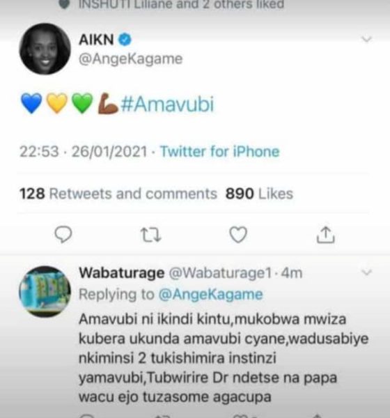View the 128 Retweets and comments
Viewport: 390px width, 418px height.
coord(118,194)
